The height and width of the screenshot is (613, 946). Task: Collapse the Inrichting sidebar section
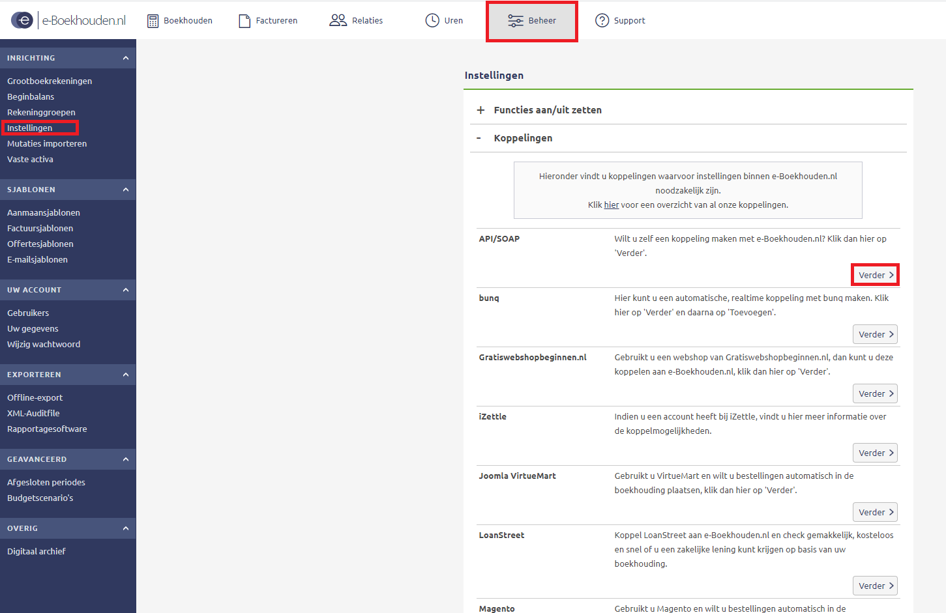point(125,58)
